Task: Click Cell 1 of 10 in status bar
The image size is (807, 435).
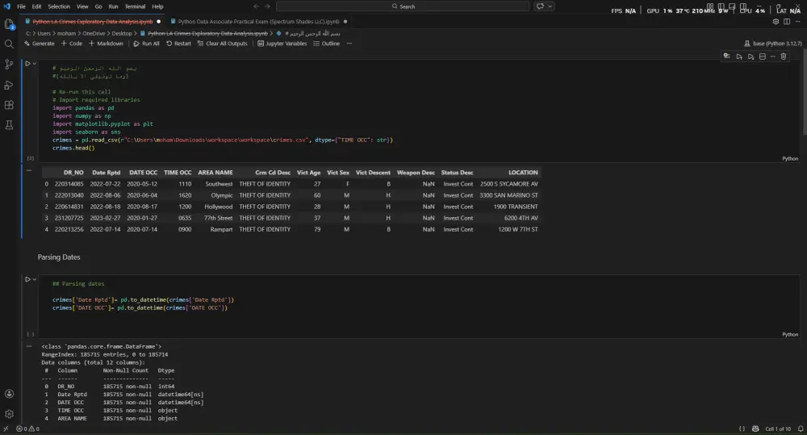Action: click(778, 429)
